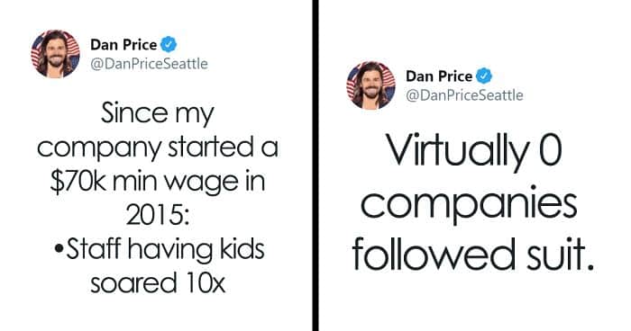Click the text 'Since my'
Image resolution: width=631 pixels, height=331 pixels.
158,113
